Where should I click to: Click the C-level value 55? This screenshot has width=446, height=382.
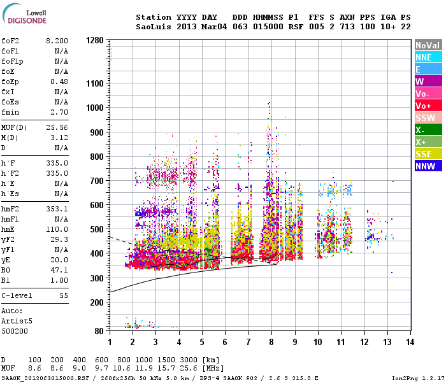64,296
